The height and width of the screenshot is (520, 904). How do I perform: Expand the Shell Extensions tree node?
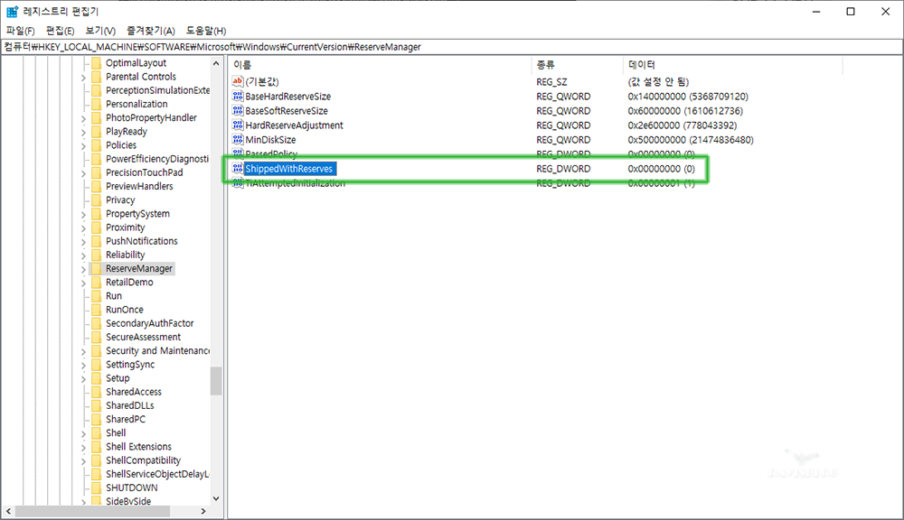point(83,447)
